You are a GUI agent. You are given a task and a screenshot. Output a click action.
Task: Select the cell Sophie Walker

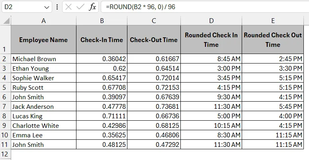coord(43,78)
